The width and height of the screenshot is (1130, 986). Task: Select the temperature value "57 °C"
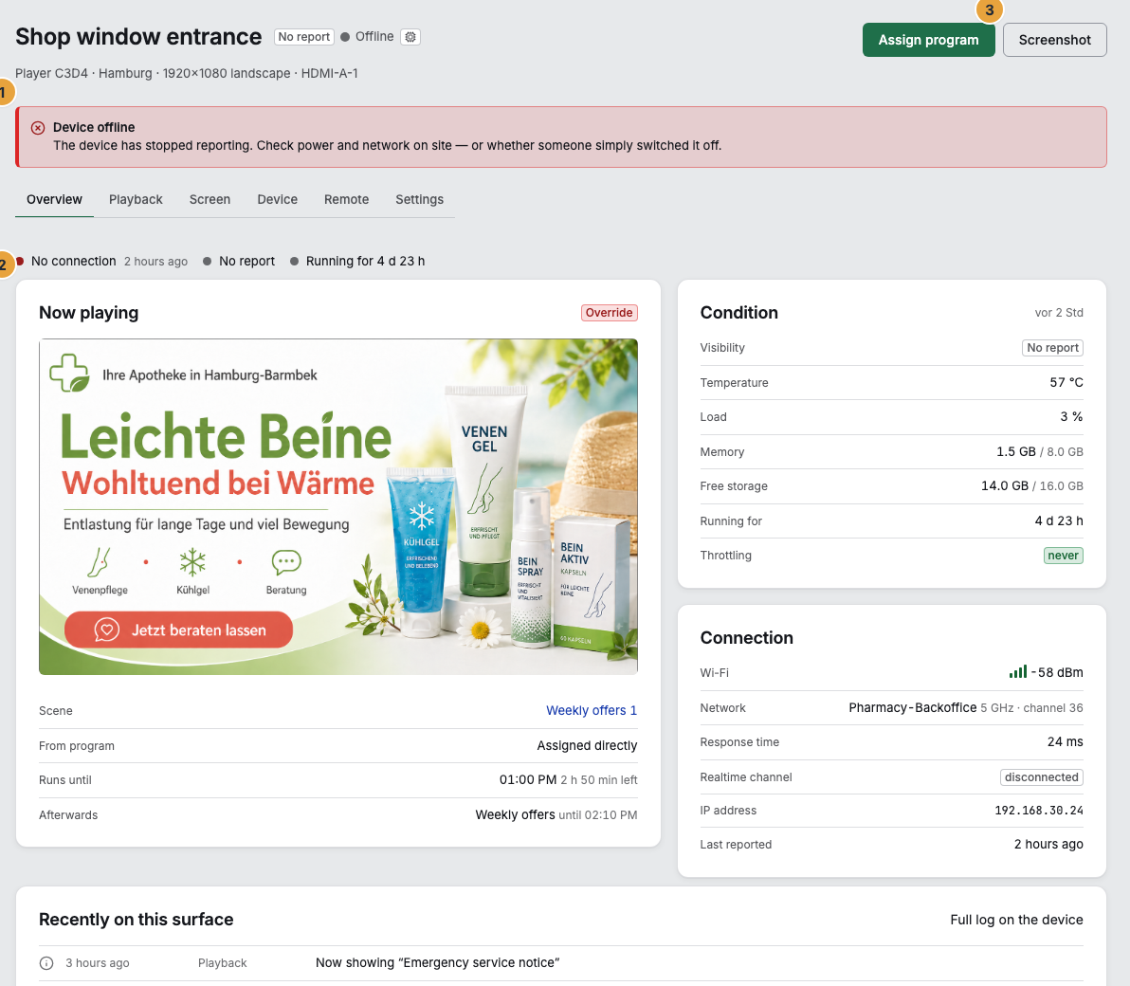[x=1066, y=383]
